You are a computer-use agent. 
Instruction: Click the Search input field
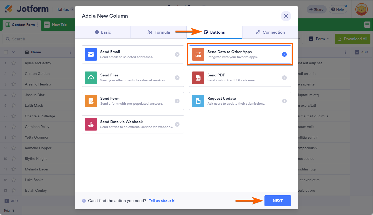[x=39, y=39]
